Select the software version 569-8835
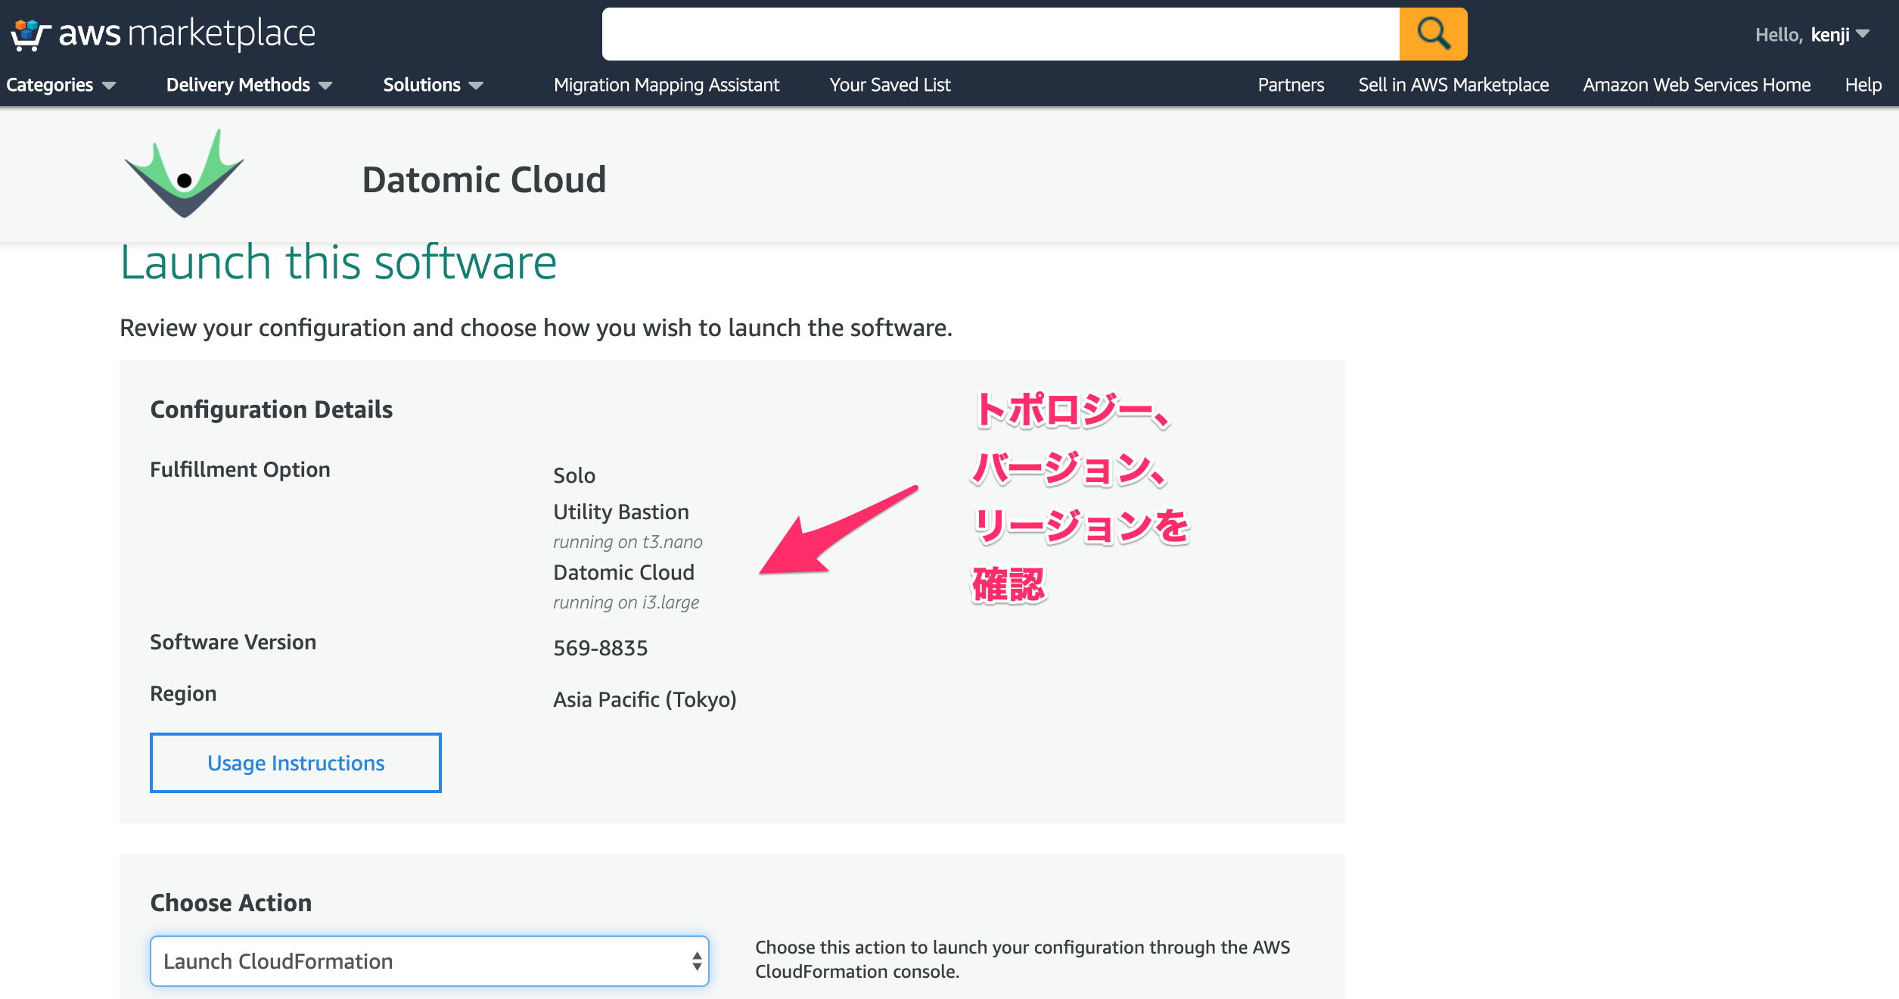1899x999 pixels. coord(601,648)
